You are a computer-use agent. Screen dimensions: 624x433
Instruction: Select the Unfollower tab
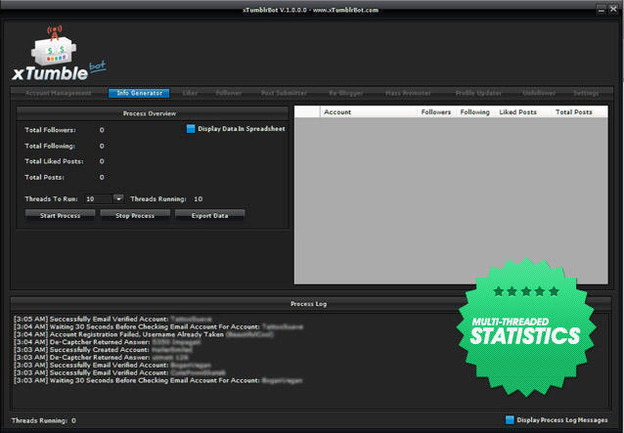coord(539,93)
